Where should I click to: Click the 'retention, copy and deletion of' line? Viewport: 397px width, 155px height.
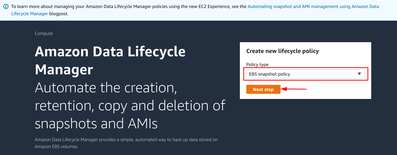point(130,106)
